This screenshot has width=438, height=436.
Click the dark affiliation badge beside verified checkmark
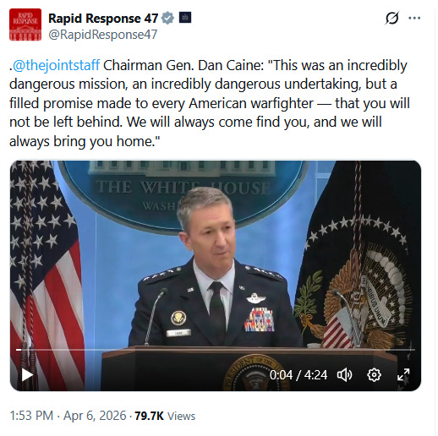(185, 18)
